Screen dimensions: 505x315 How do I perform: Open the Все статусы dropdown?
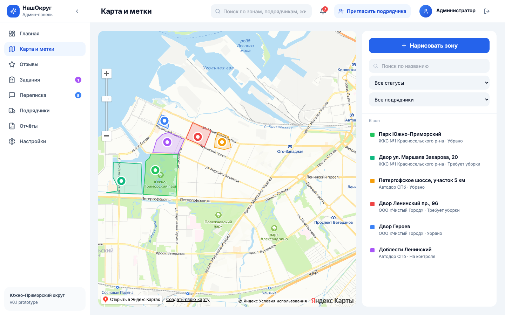point(429,83)
